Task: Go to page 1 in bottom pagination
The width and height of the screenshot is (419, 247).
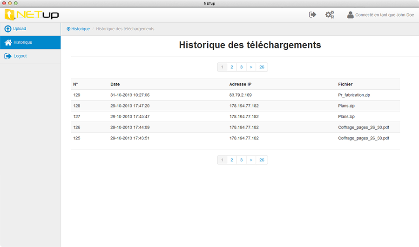Action: [222, 160]
